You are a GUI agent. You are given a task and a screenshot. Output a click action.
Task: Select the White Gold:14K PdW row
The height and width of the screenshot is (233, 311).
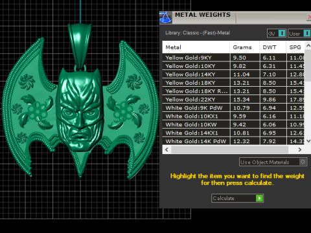(233, 141)
